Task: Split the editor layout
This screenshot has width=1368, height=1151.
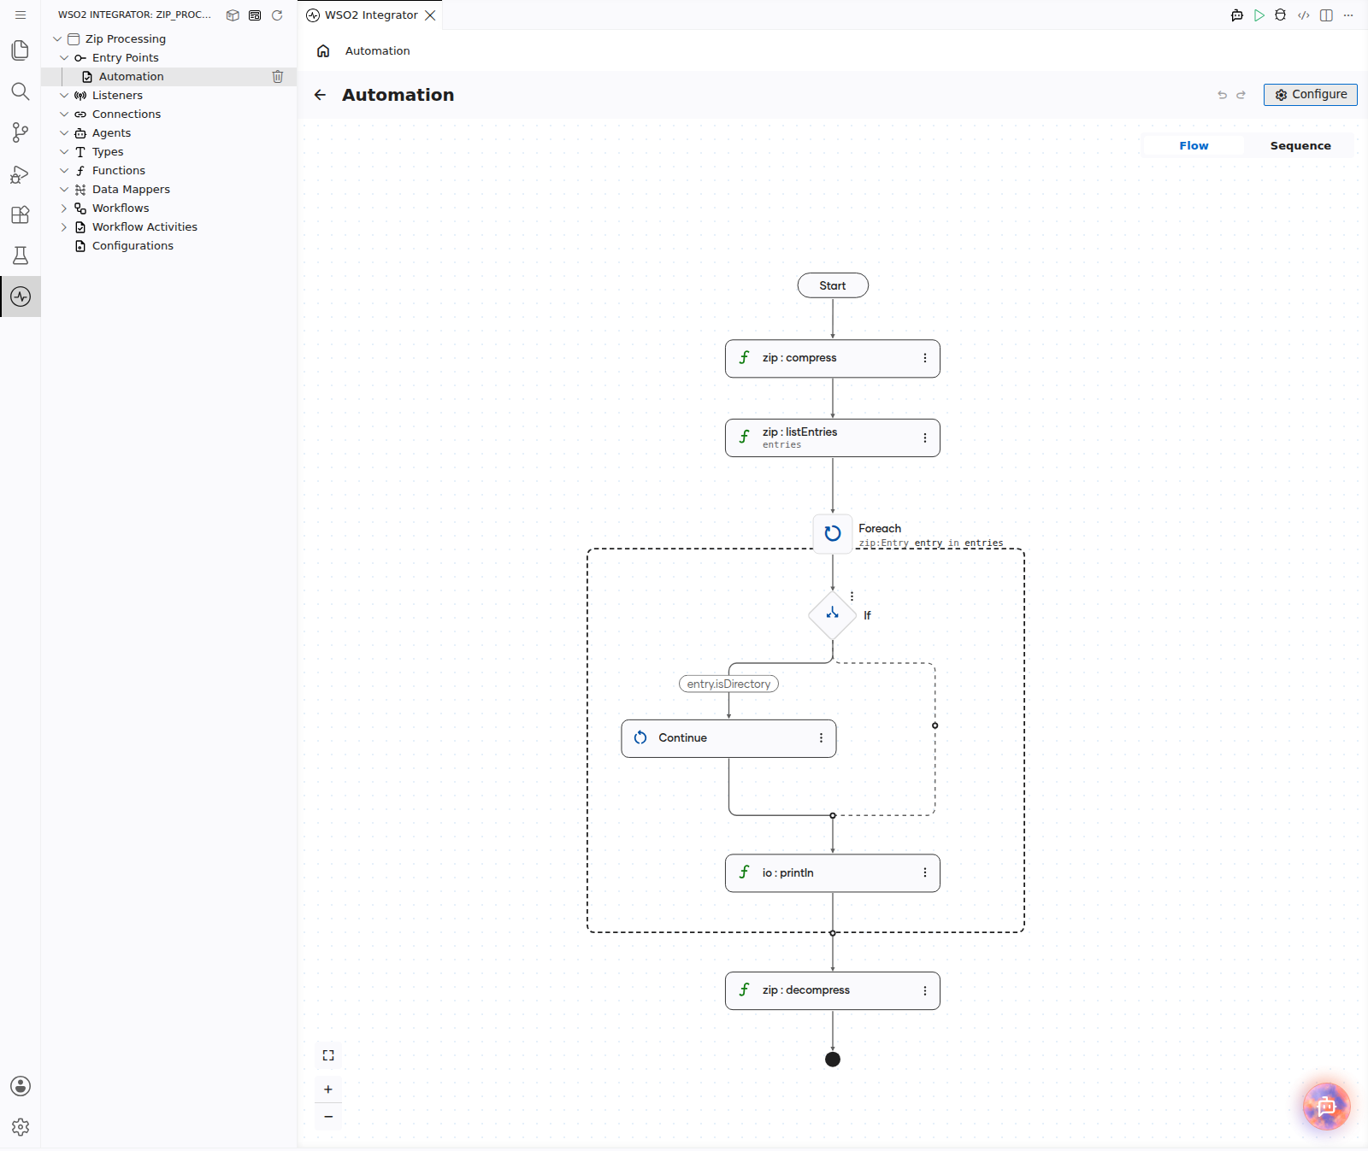Action: [x=1326, y=15]
